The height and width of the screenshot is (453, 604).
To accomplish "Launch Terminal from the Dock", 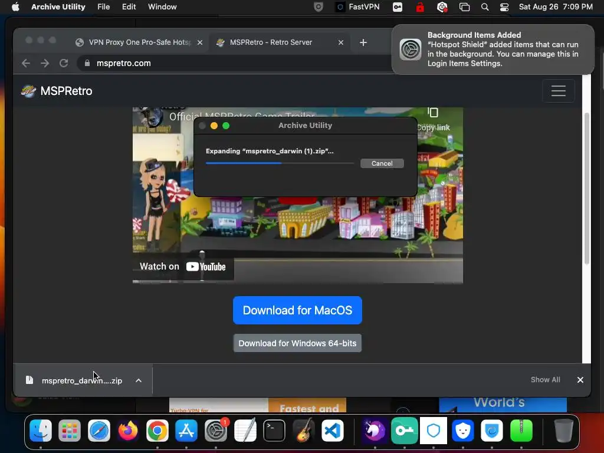I will [274, 430].
